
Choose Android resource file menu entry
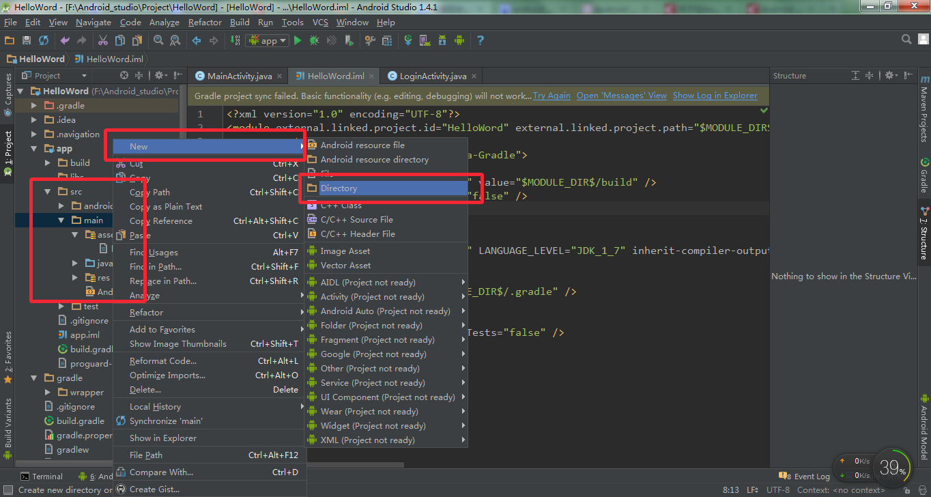click(386, 145)
